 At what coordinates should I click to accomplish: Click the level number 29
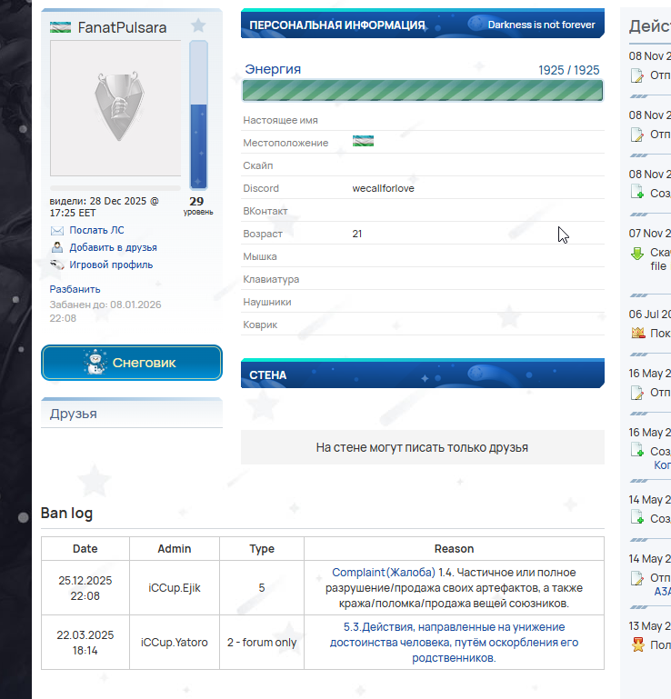point(196,202)
